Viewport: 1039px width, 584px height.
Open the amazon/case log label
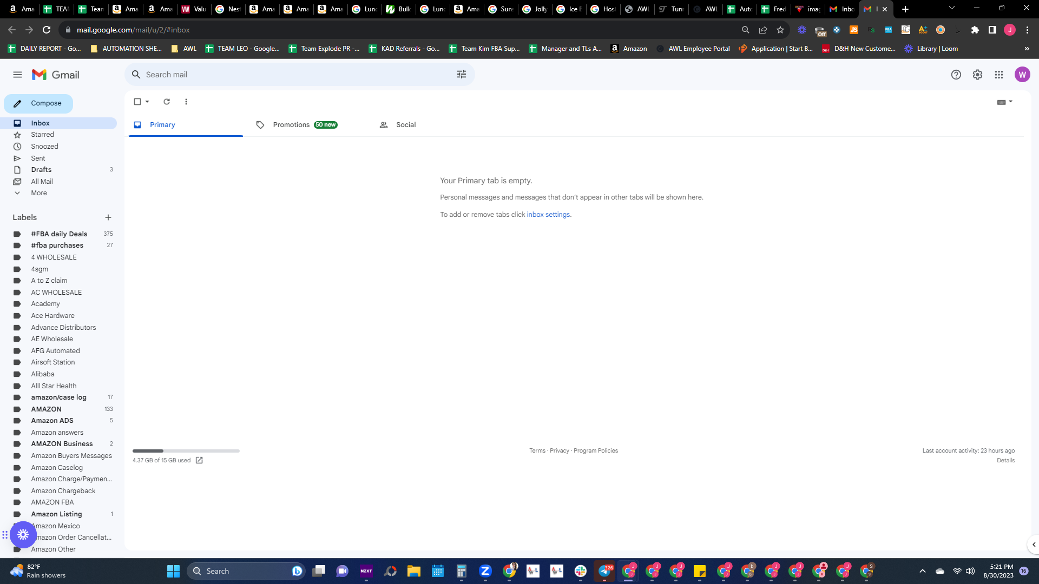(58, 397)
